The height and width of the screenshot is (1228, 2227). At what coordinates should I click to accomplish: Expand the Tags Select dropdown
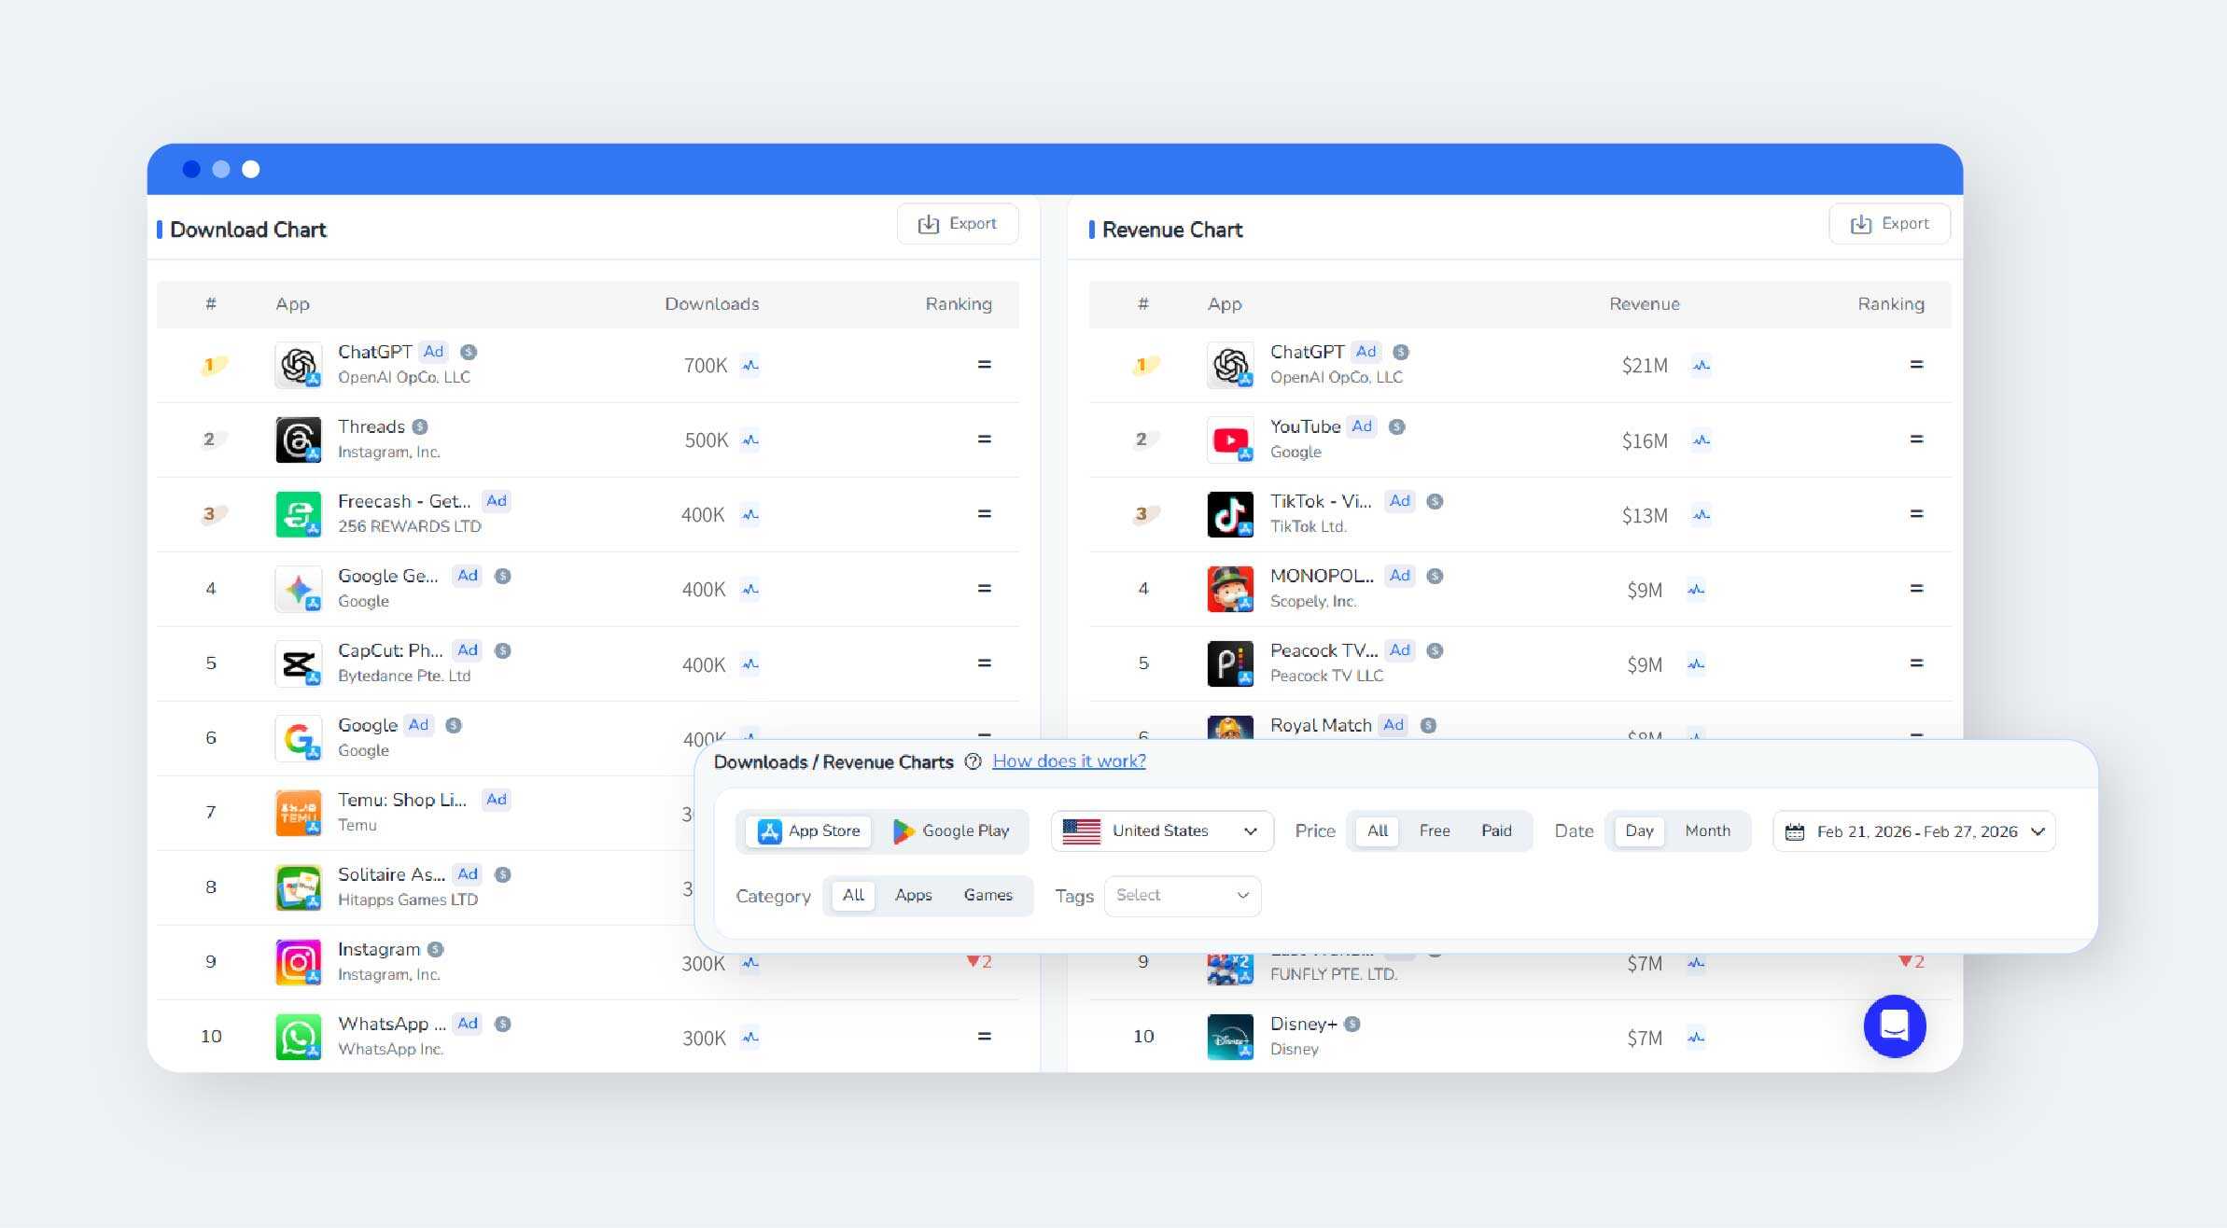(x=1182, y=896)
